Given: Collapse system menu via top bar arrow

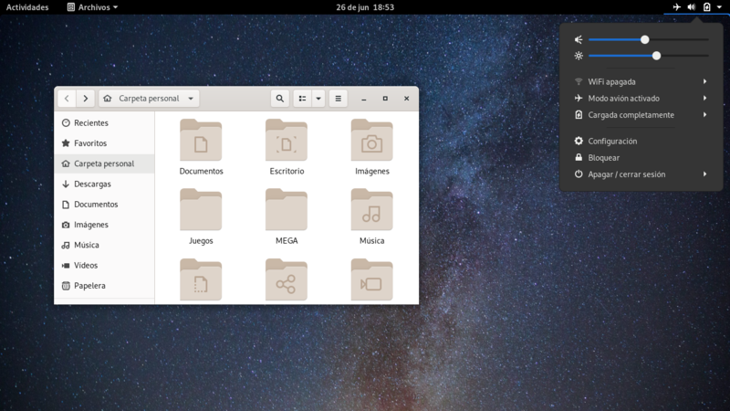Looking at the screenshot, I should click(x=719, y=7).
